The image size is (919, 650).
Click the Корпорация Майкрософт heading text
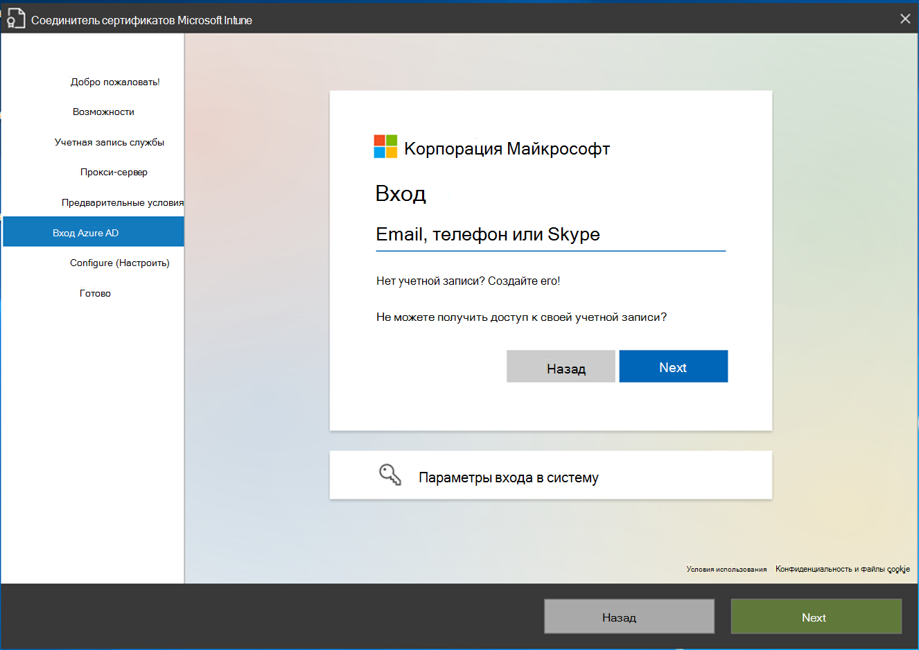pos(507,149)
